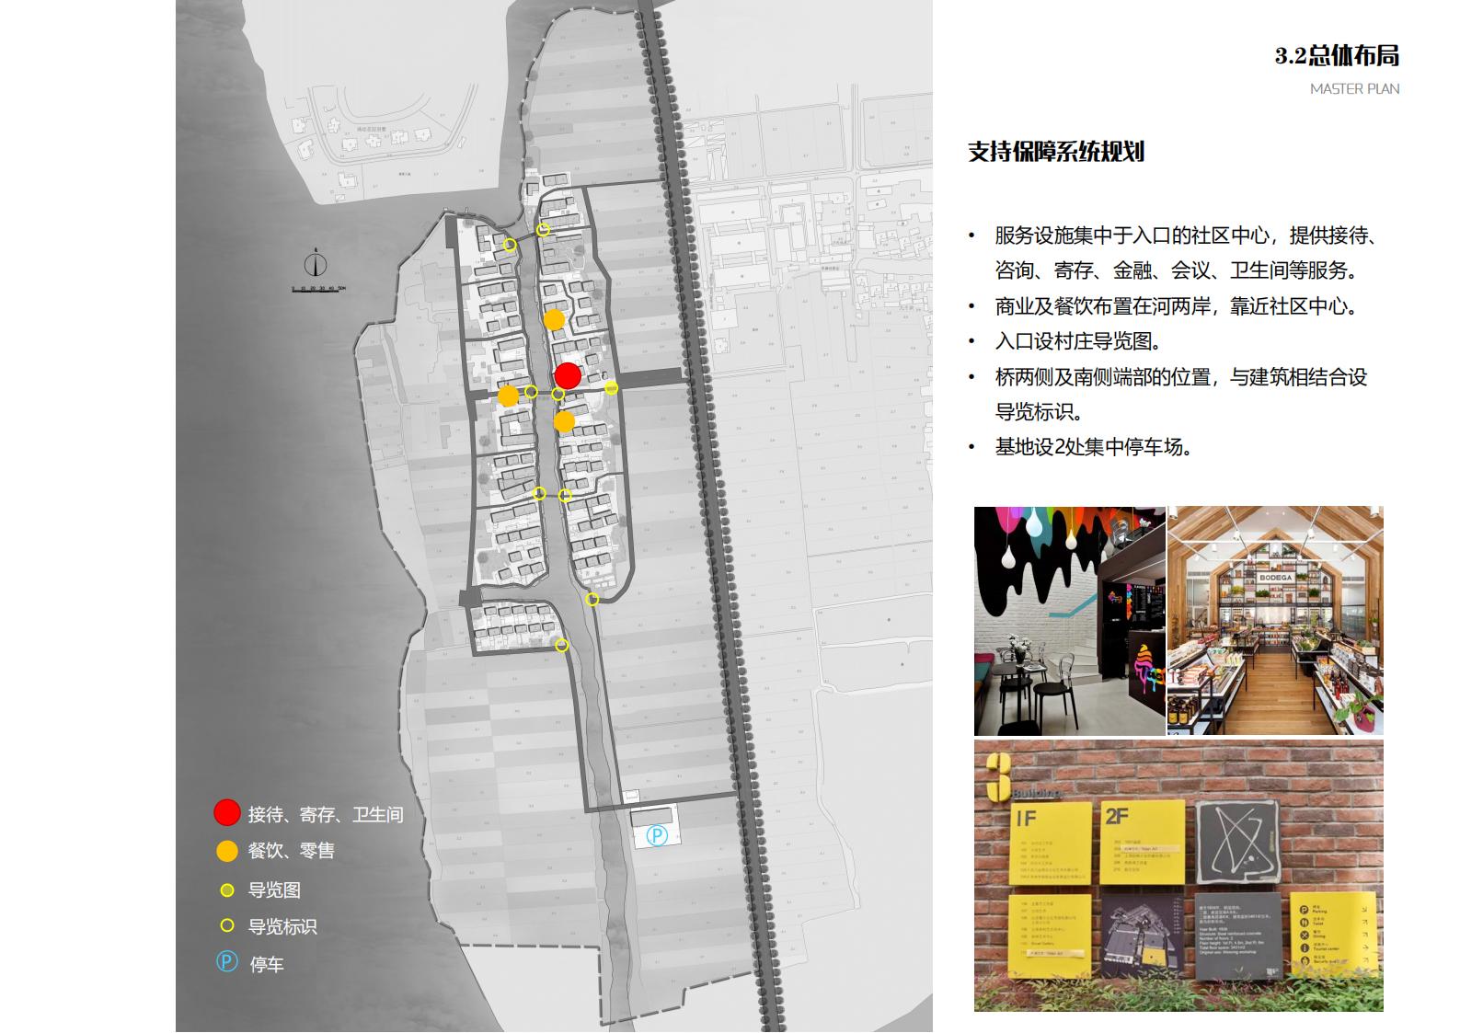Click the leftmost orange dining marker on the map
Image resolution: width=1460 pixels, height=1033 pixels.
tap(508, 396)
